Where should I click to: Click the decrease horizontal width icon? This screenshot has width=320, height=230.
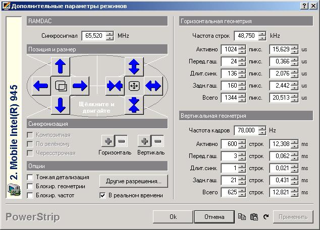pyautogui.click(x=115, y=86)
